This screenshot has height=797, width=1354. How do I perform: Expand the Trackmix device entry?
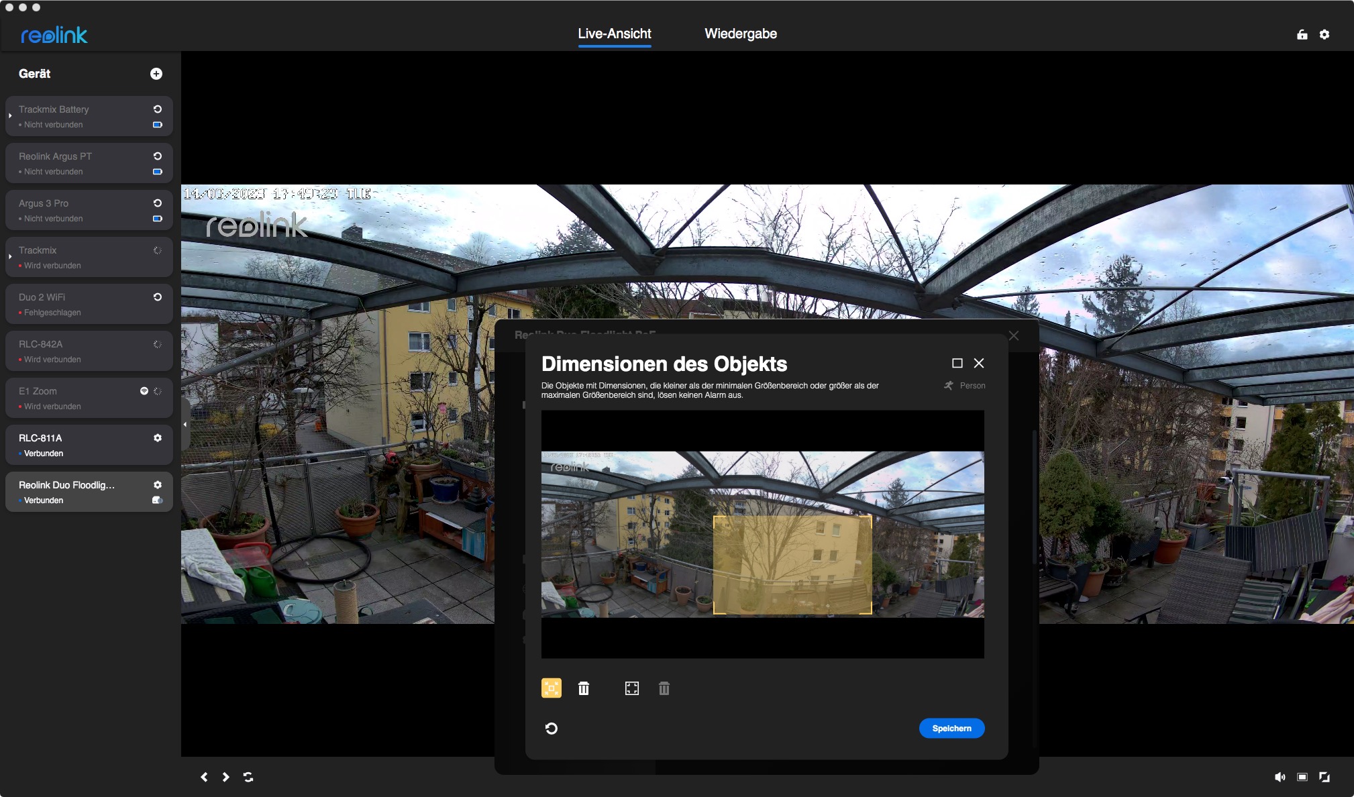click(10, 257)
